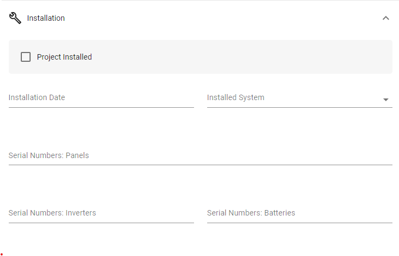Collapse the Installation section using the chevron

(386, 18)
